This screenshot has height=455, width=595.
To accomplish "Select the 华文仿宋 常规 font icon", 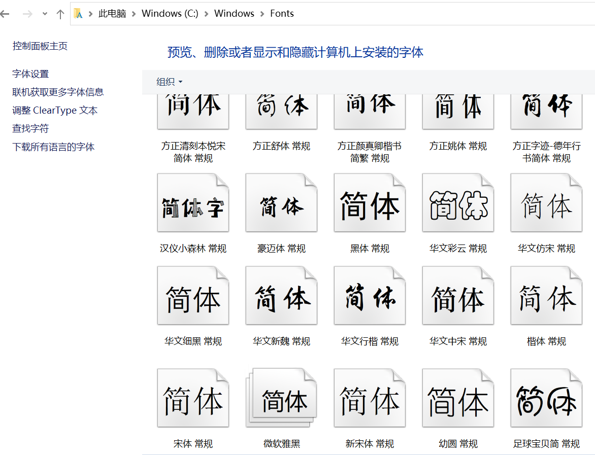I will [x=546, y=203].
